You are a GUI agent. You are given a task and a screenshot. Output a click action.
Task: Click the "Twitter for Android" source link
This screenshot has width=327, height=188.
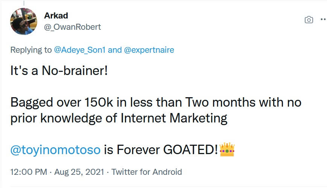coord(147,172)
